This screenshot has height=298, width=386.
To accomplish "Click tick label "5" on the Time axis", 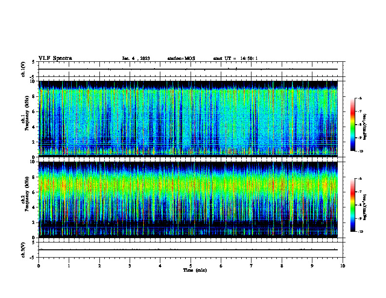I will coord(191,266).
